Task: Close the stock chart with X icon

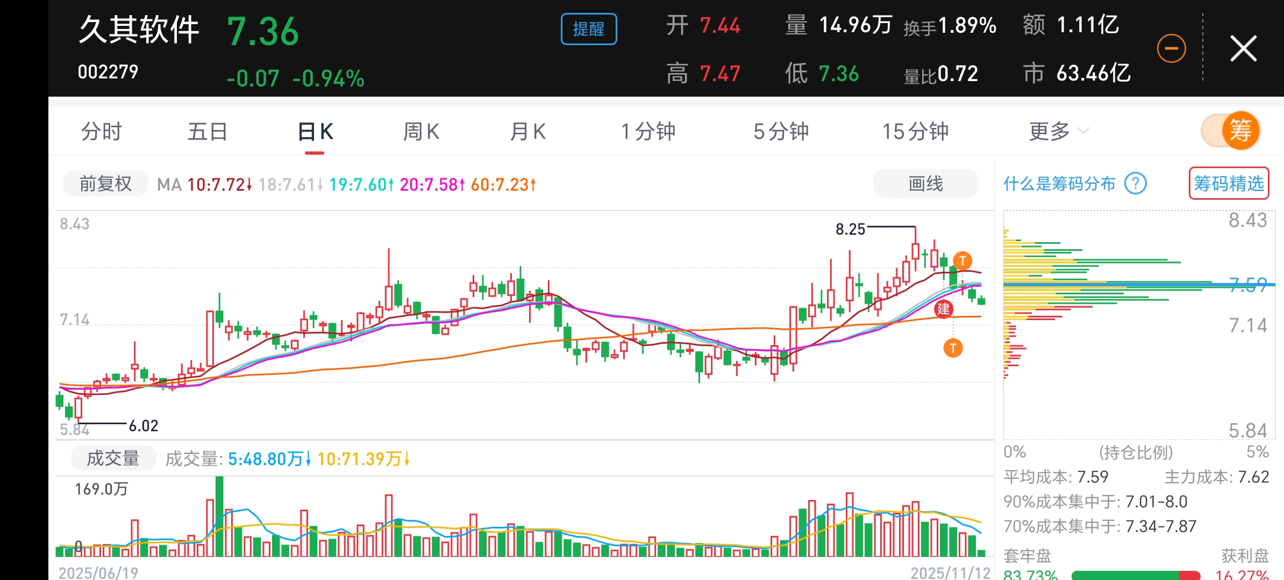Action: [x=1243, y=49]
